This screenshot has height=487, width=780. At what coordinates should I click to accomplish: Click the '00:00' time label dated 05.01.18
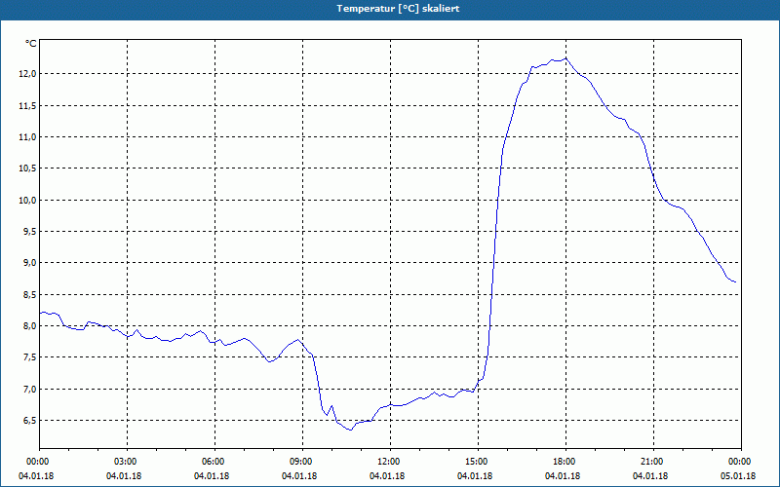click(x=741, y=462)
